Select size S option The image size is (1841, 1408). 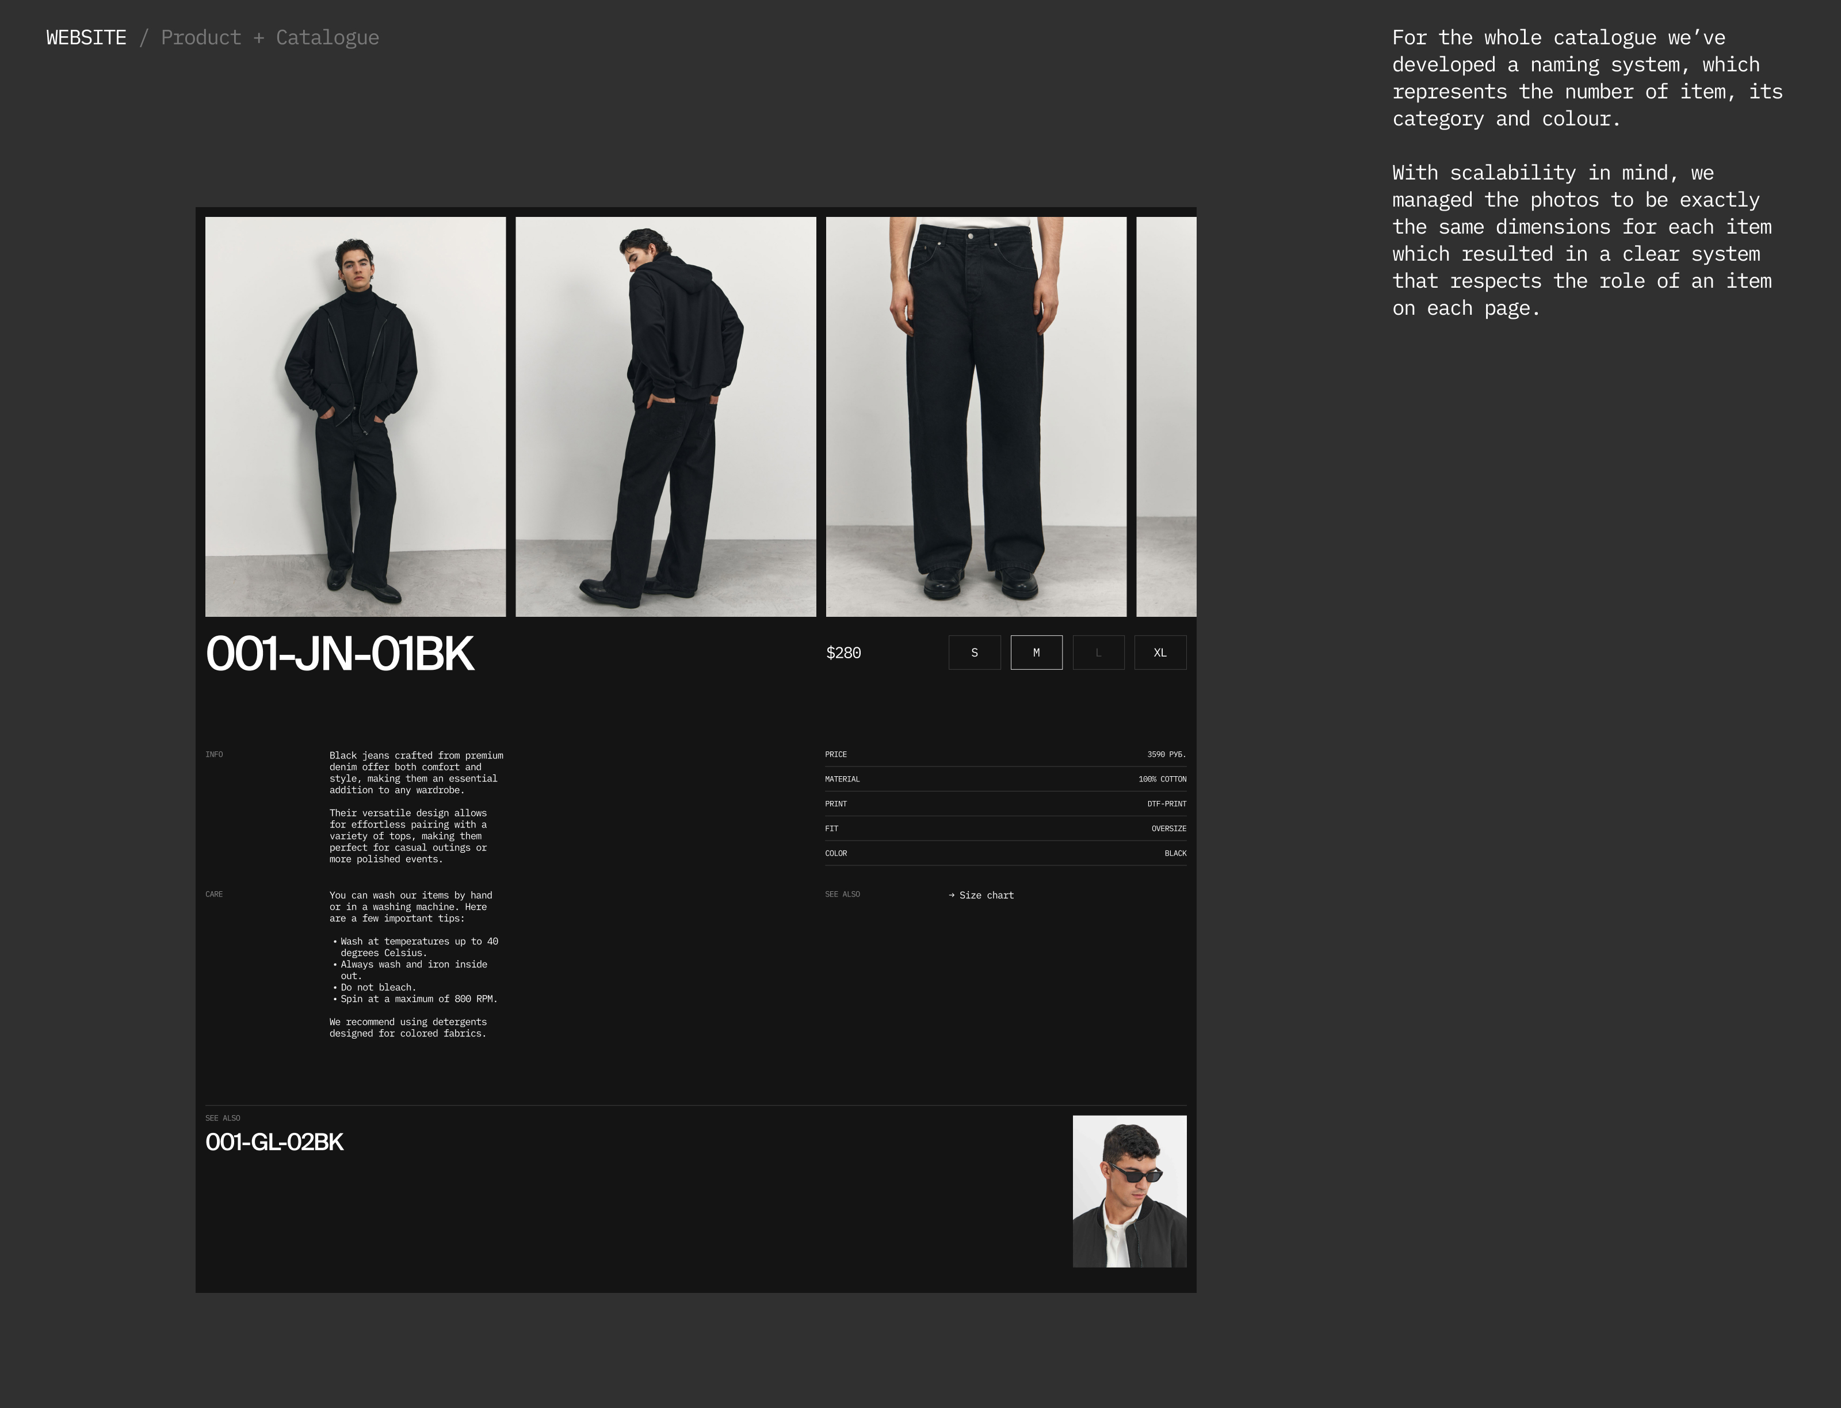[973, 653]
